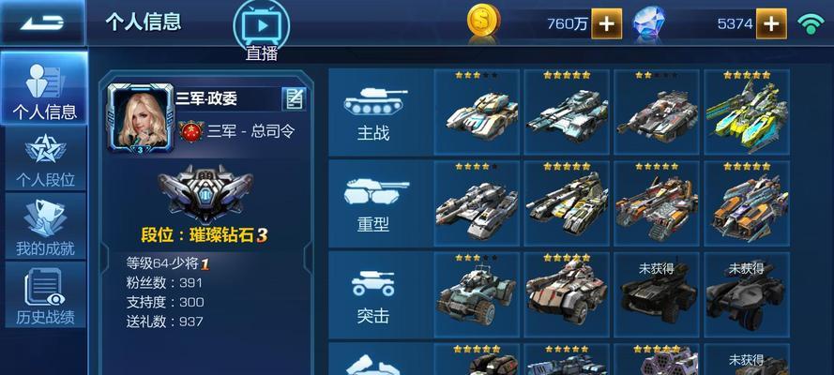Edit the player name 三军-政委

coord(294,98)
